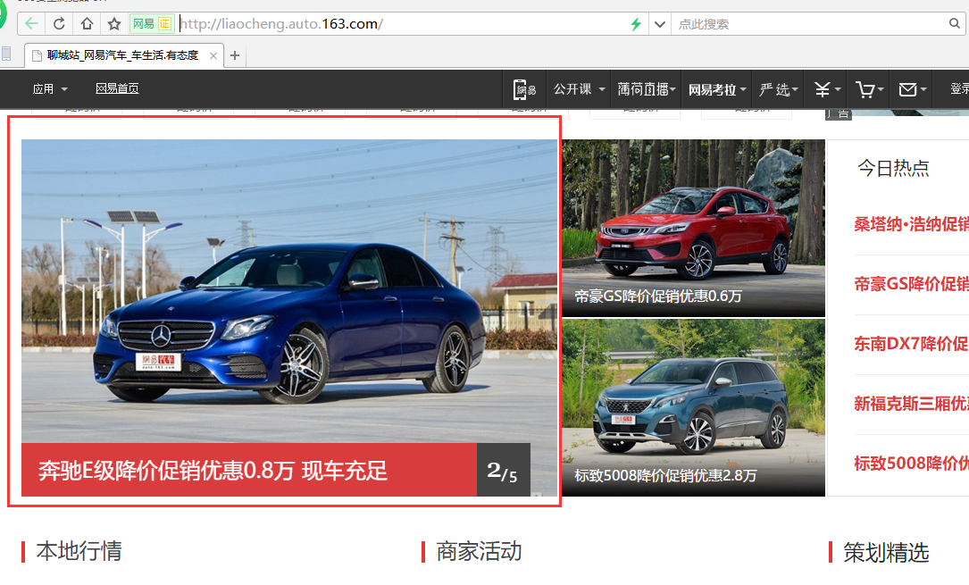Open the 标致5008降价优 hot news link
Viewport: 969px width, 585px height.
pos(912,464)
